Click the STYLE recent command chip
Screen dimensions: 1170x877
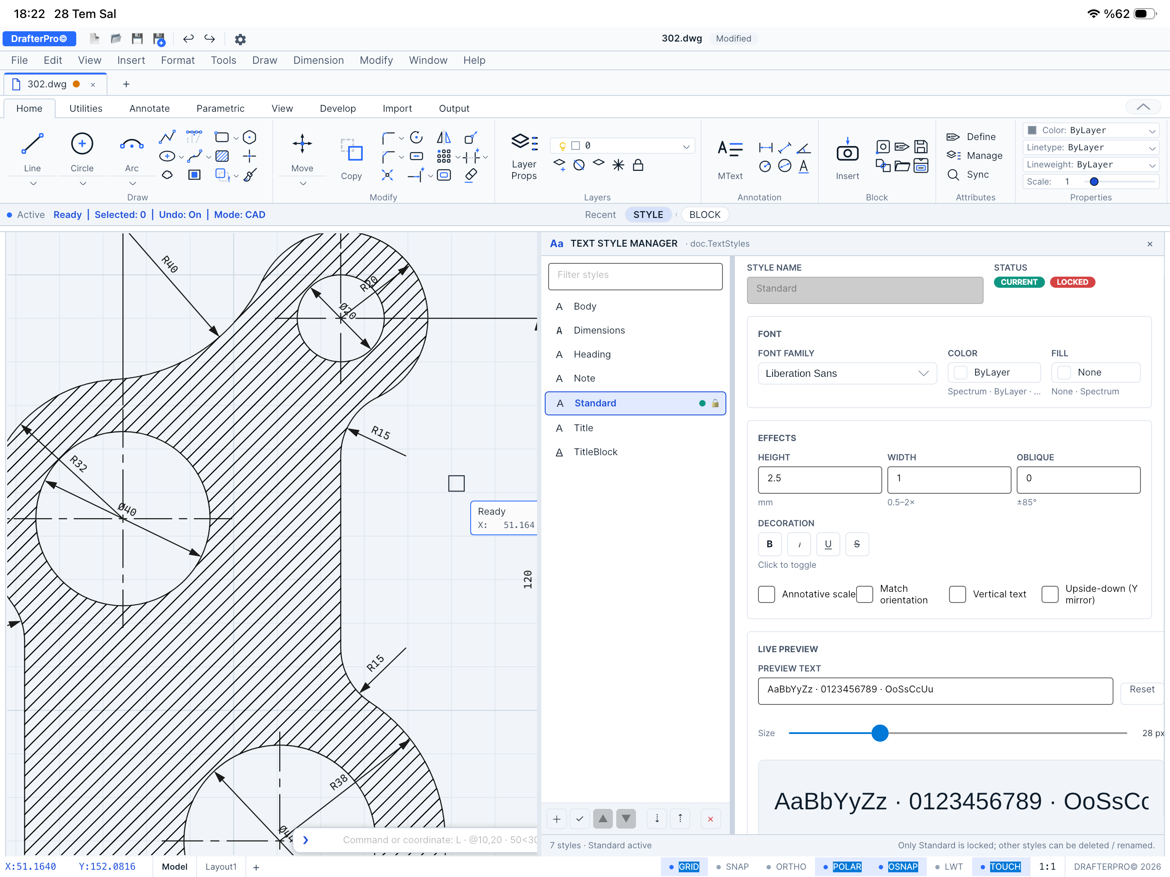[648, 214]
